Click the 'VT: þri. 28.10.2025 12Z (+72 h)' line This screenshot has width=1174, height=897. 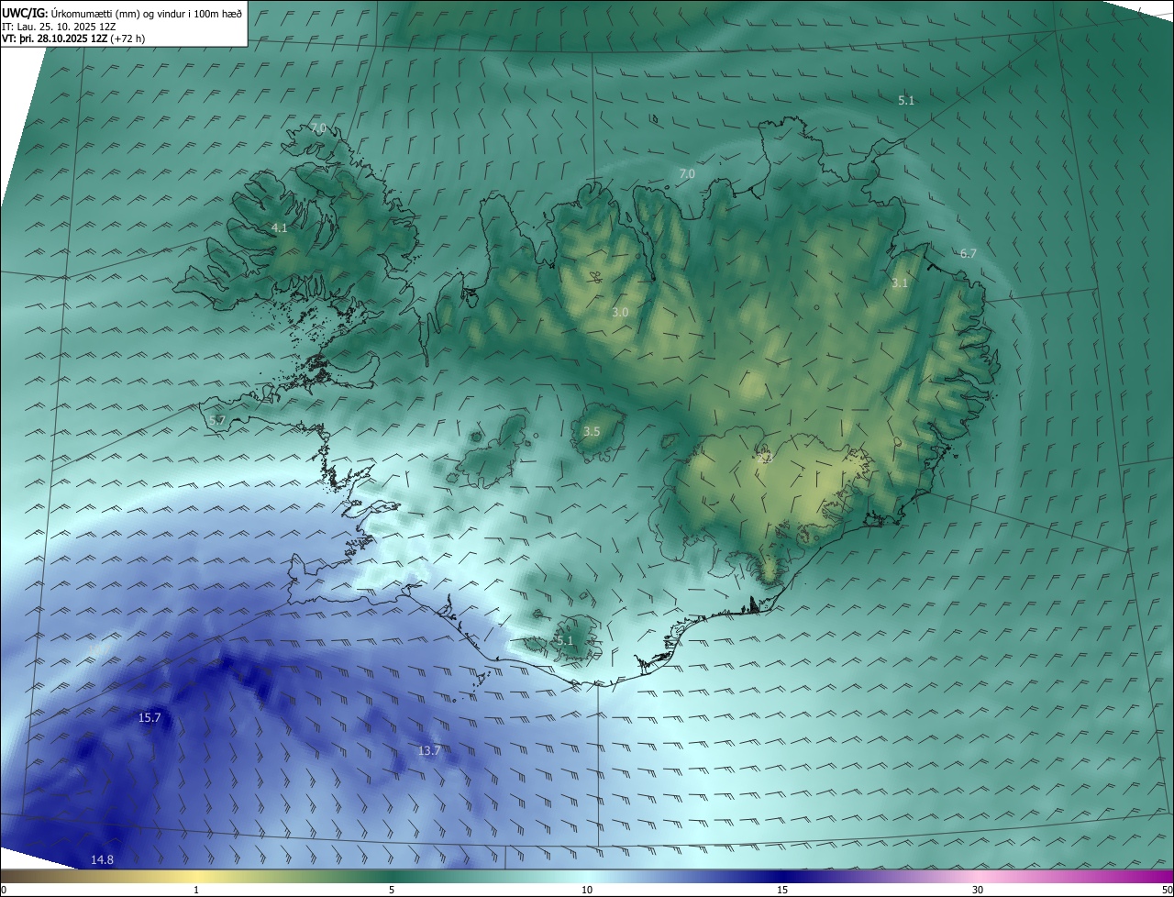tap(73, 39)
